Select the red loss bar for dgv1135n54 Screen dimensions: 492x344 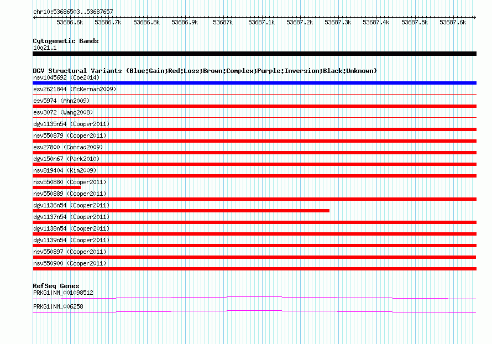pos(254,129)
